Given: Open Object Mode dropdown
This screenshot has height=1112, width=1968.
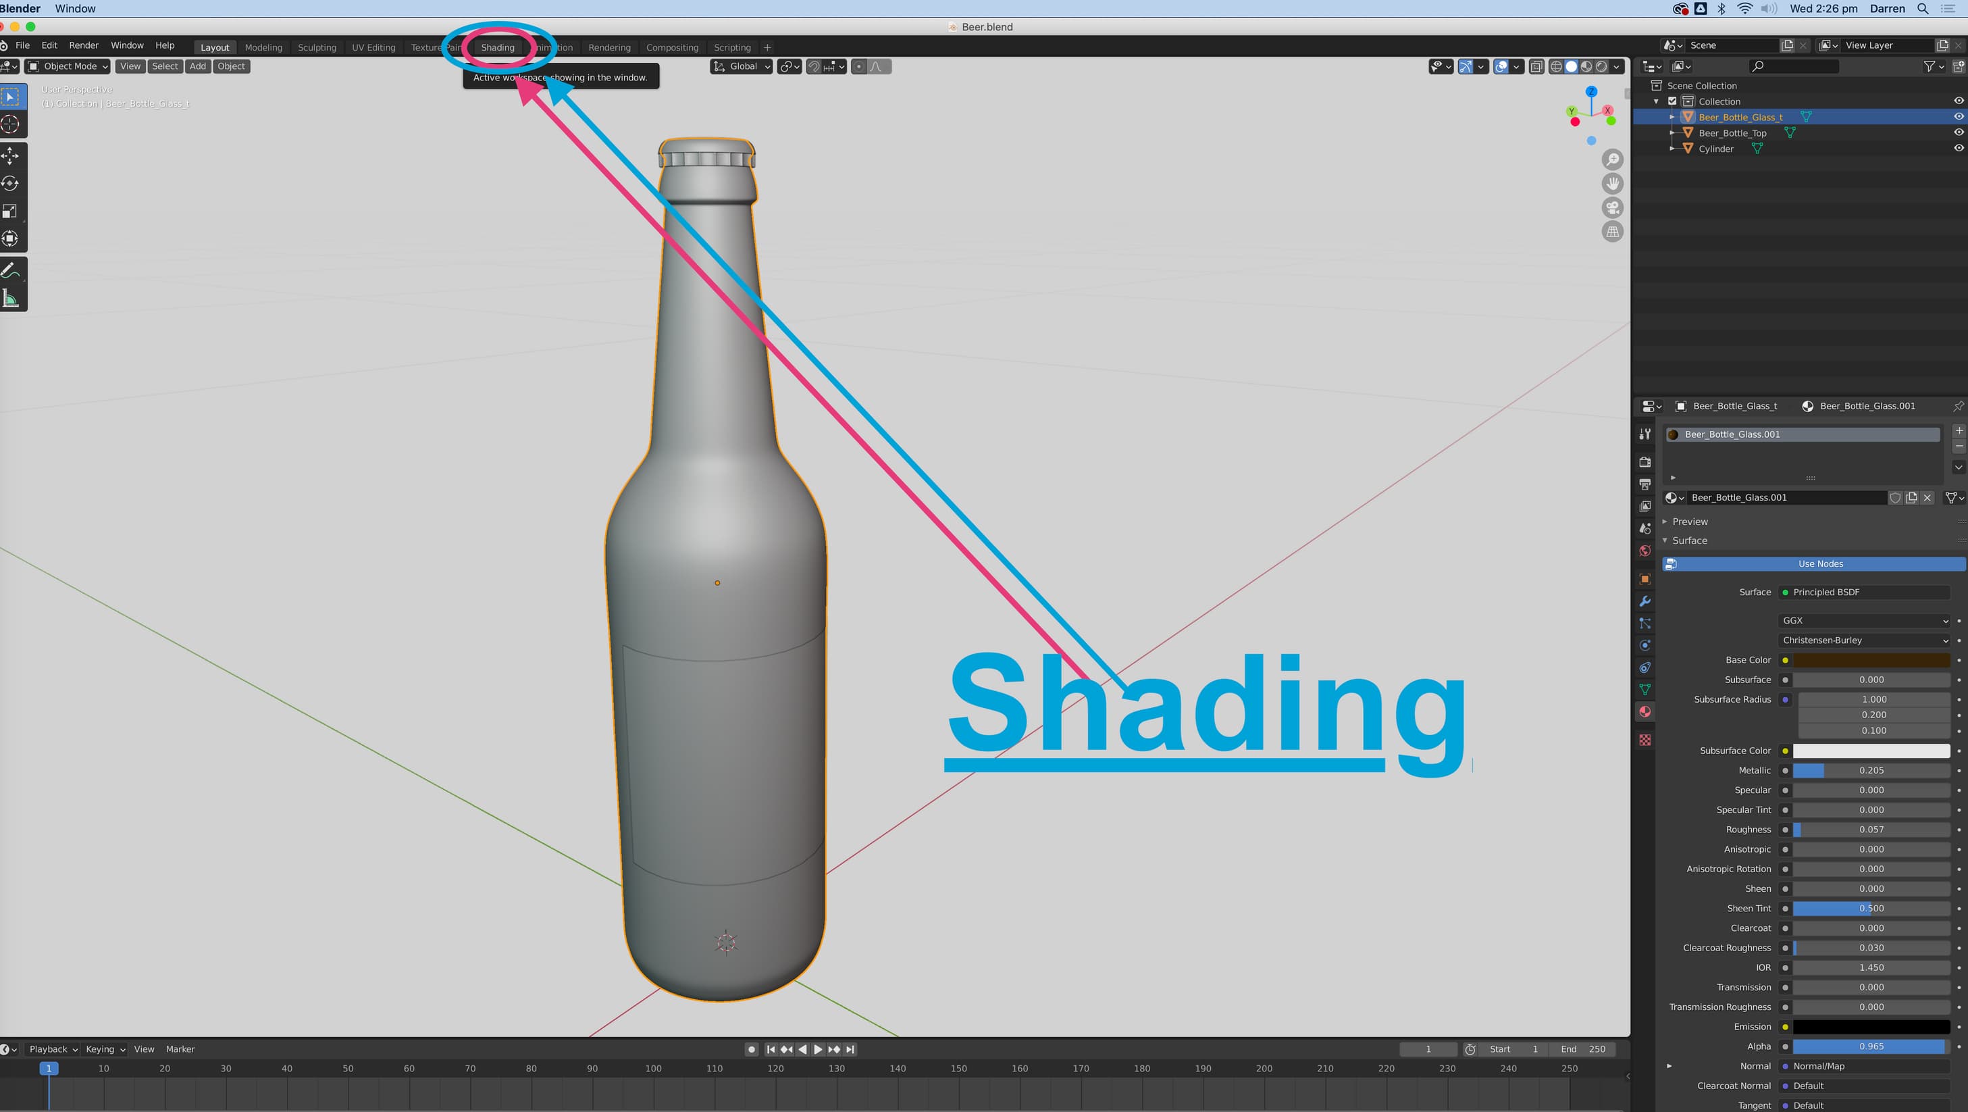Looking at the screenshot, I should tap(68, 66).
